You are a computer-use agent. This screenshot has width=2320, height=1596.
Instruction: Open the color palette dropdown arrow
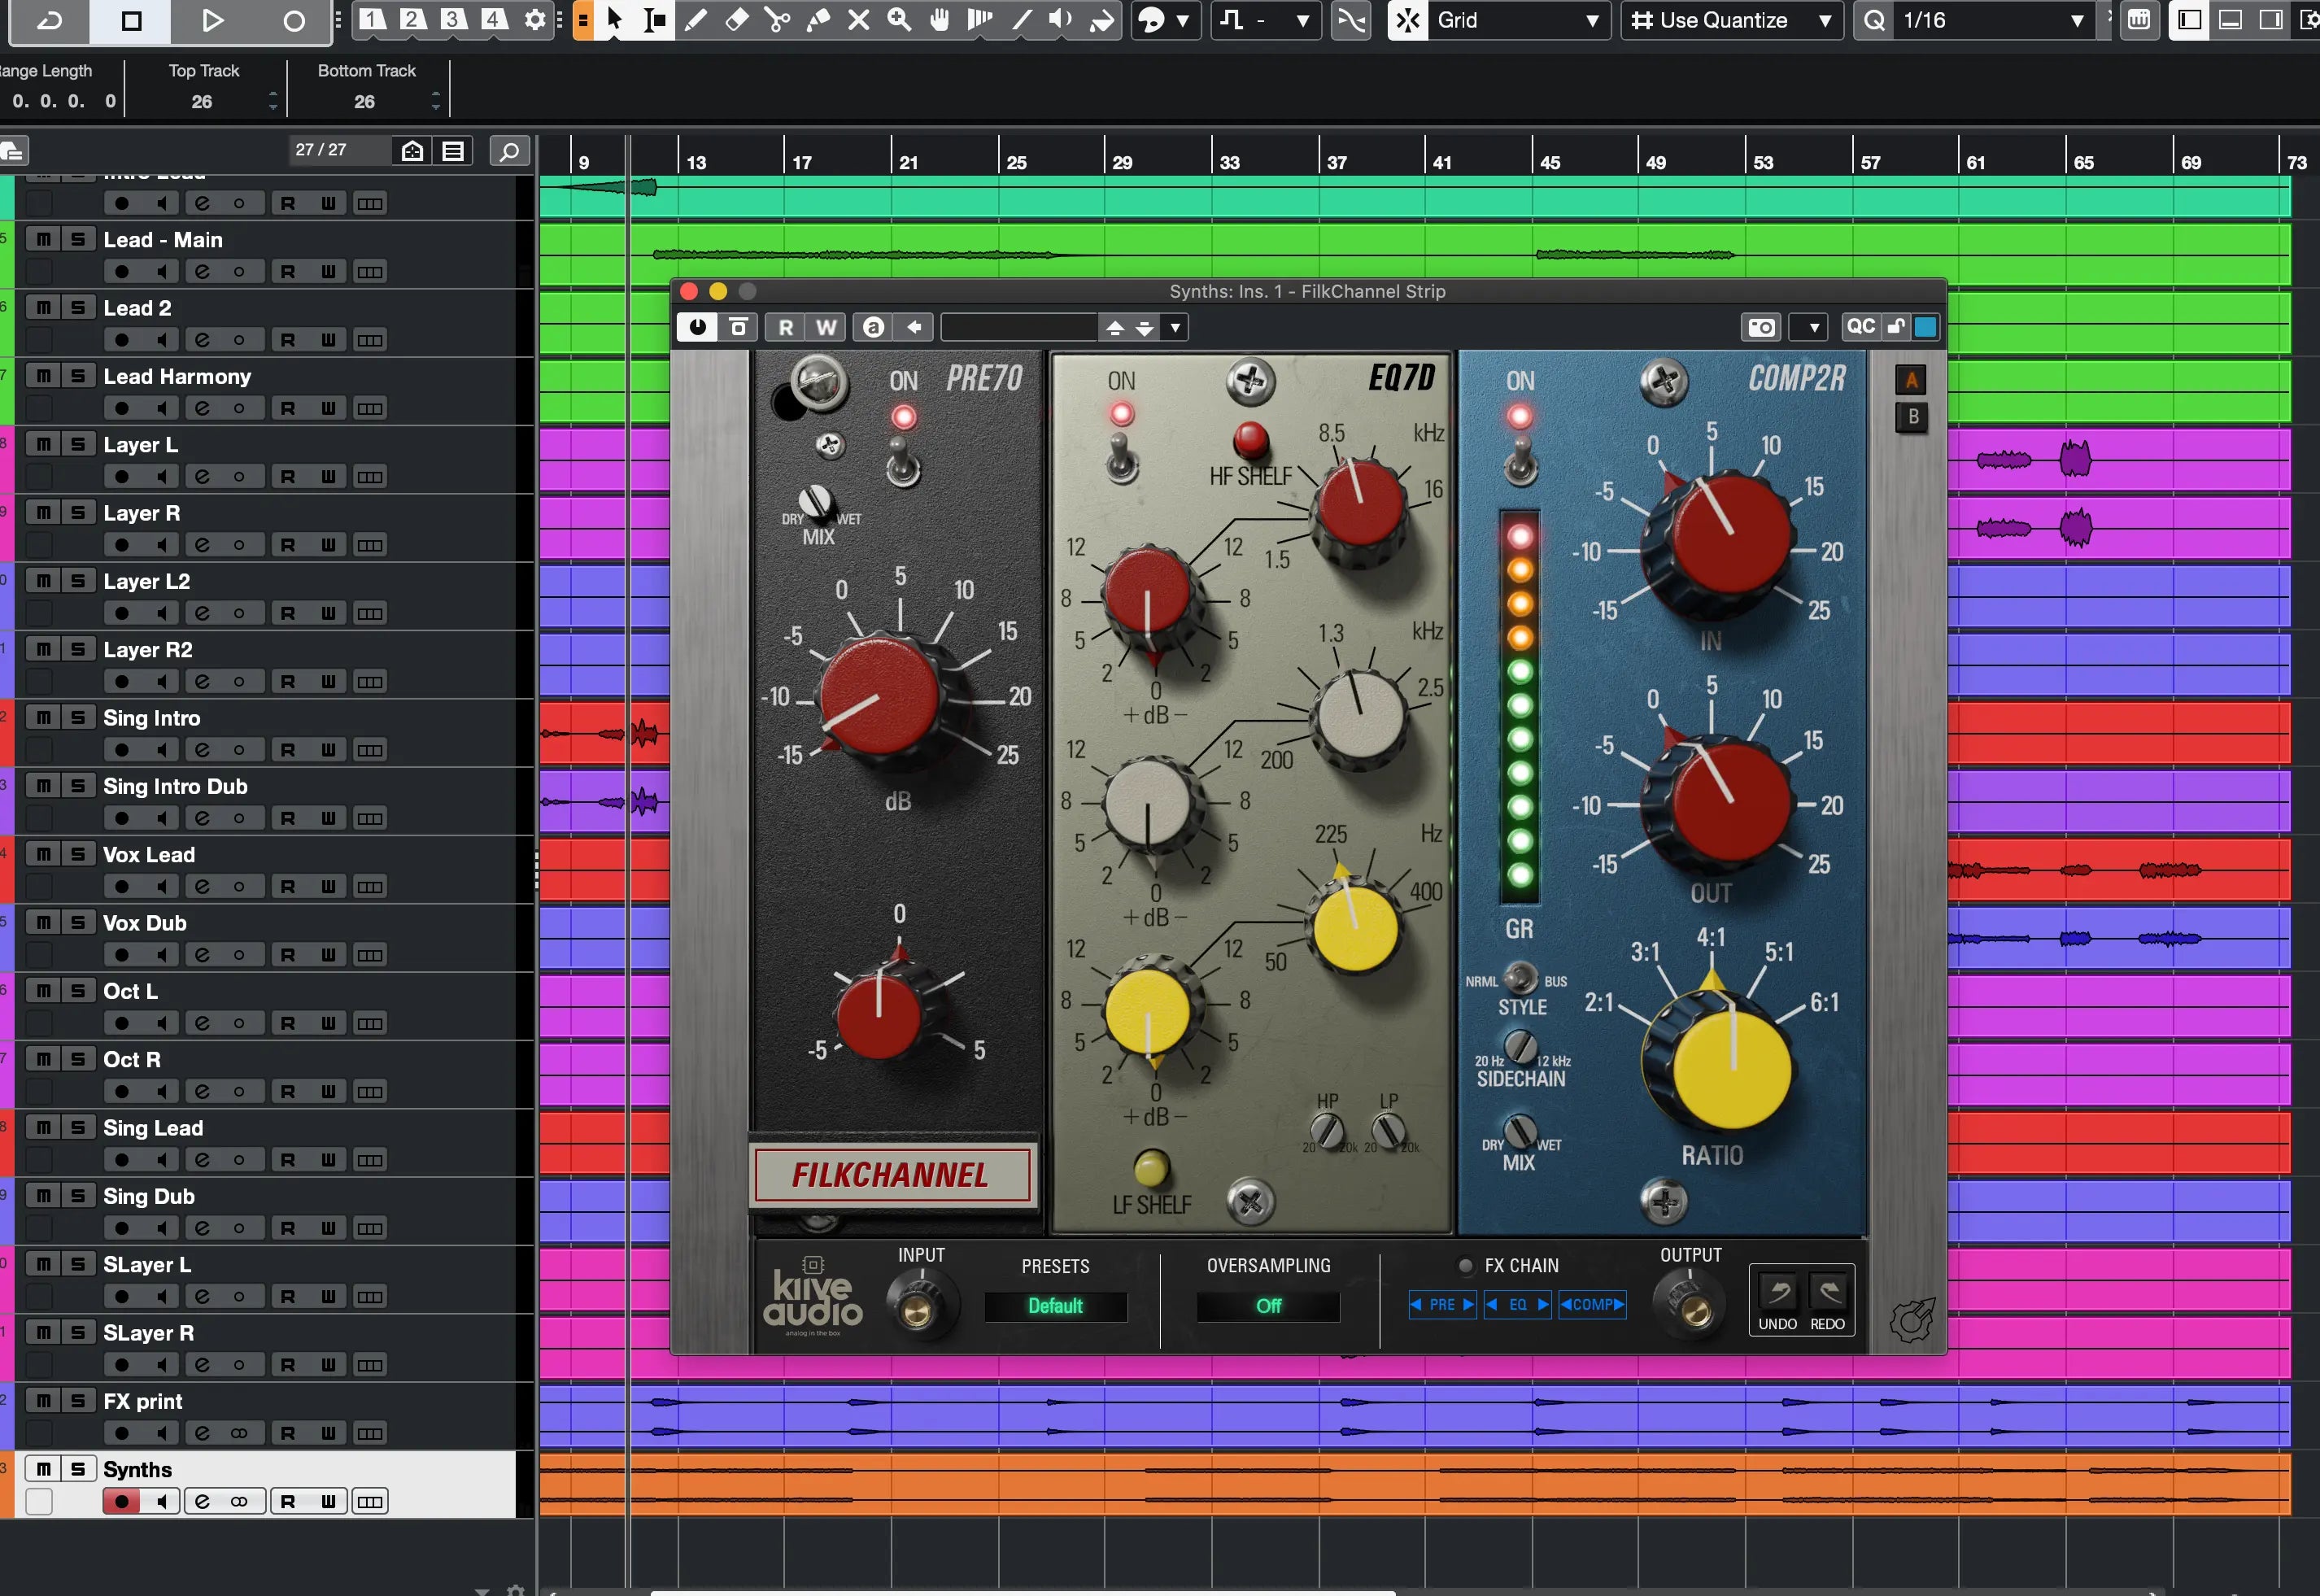[x=1182, y=20]
